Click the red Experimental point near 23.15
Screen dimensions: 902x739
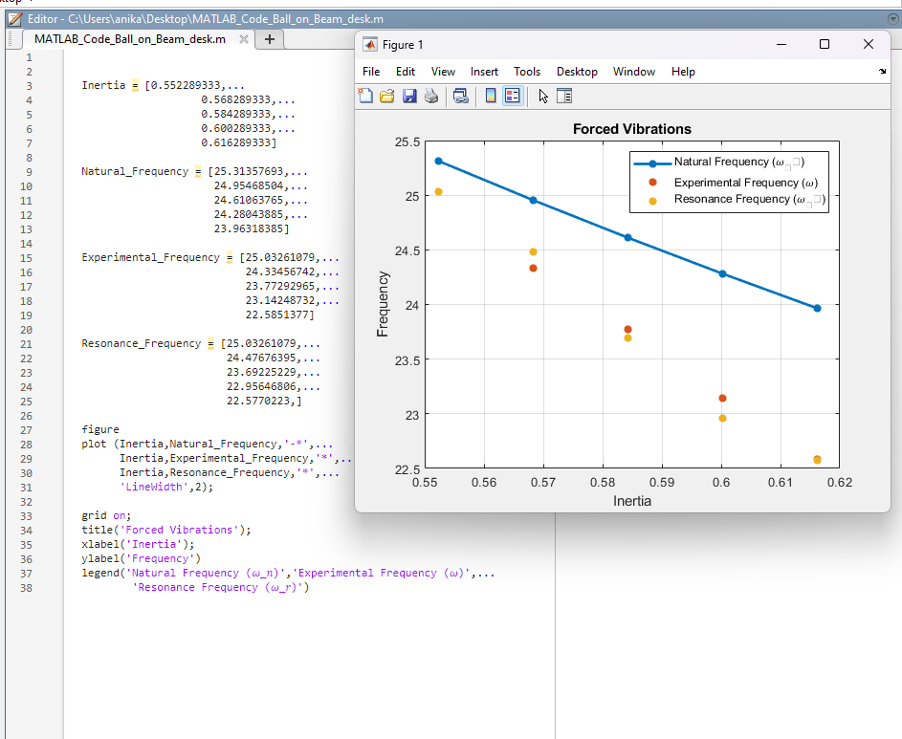[722, 398]
